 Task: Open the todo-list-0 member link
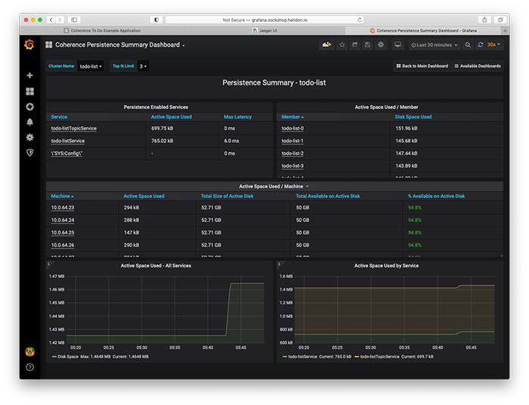pyautogui.click(x=292, y=128)
